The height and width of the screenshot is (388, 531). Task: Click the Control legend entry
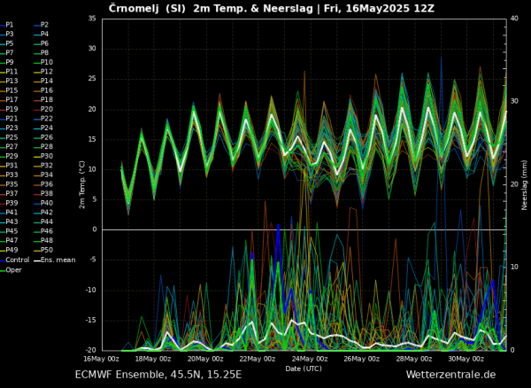point(14,260)
